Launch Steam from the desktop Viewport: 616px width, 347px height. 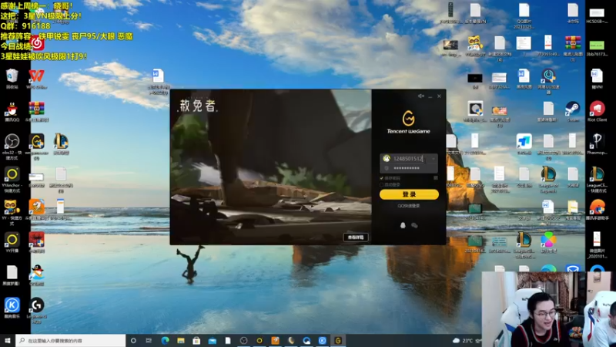click(x=572, y=112)
